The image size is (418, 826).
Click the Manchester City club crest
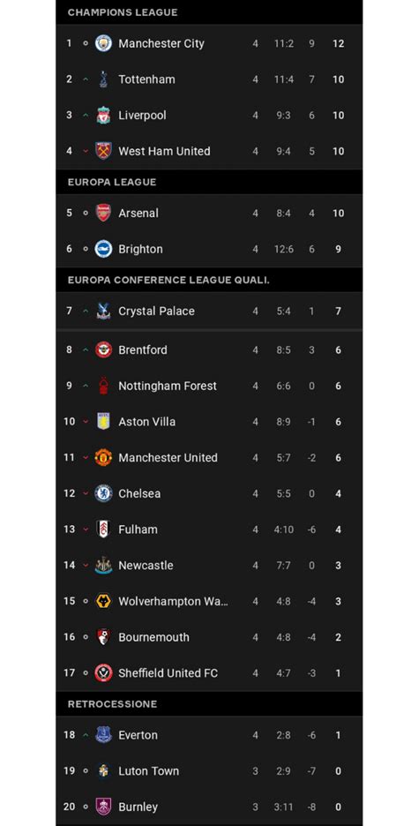coord(103,43)
